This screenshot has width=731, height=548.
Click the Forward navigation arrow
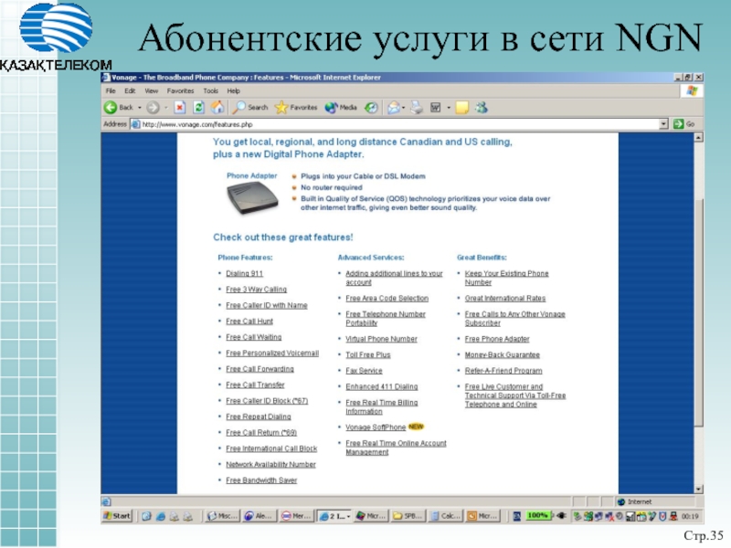[x=153, y=108]
